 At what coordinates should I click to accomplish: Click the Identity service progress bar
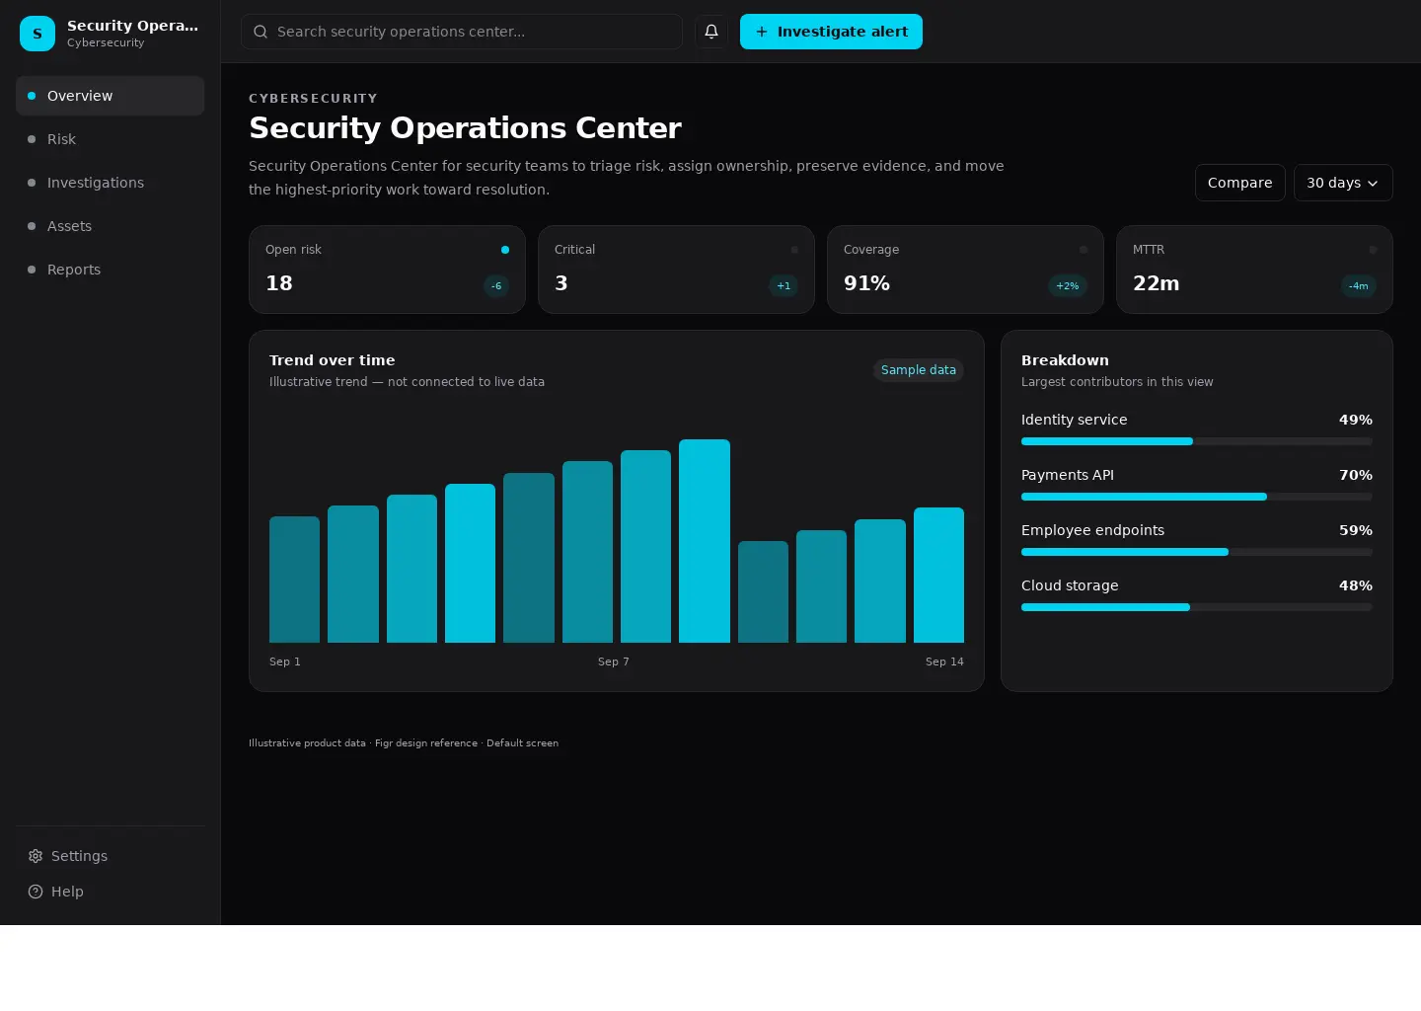(x=1197, y=441)
